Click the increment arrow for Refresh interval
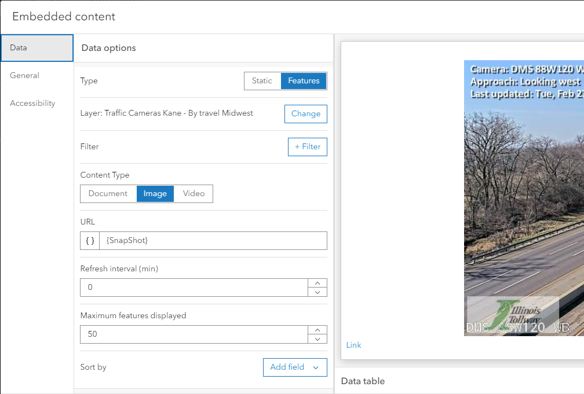The image size is (584, 394). tap(317, 283)
